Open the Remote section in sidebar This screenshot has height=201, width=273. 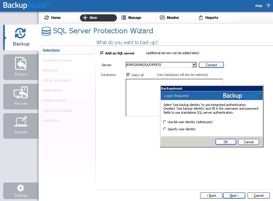[x=21, y=126]
